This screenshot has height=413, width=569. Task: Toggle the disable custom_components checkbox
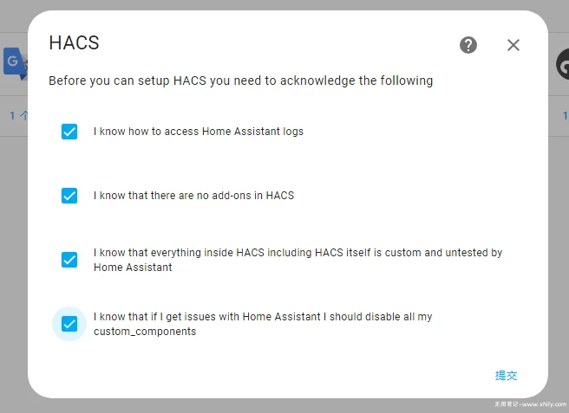[69, 324]
